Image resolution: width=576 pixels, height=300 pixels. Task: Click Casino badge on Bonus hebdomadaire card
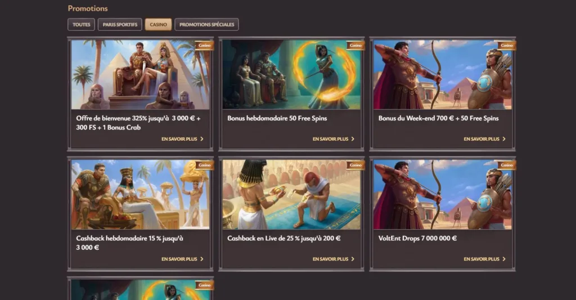355,45
